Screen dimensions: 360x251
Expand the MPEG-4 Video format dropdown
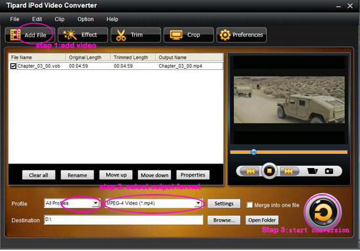pos(198,203)
